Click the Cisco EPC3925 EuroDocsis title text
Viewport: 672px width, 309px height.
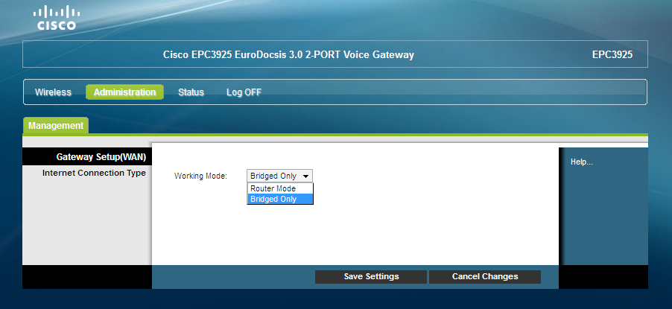[x=288, y=55]
